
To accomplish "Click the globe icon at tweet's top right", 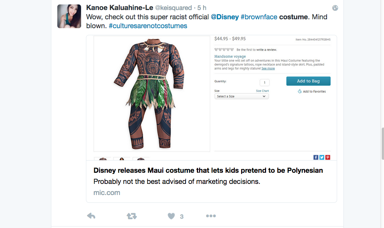I will 335,8.
